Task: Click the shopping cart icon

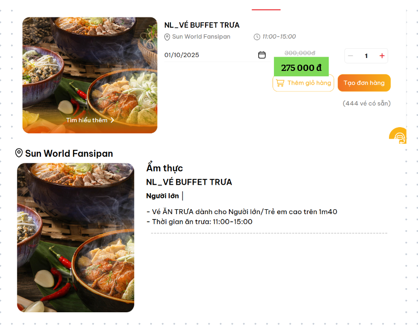Action: tap(280, 83)
